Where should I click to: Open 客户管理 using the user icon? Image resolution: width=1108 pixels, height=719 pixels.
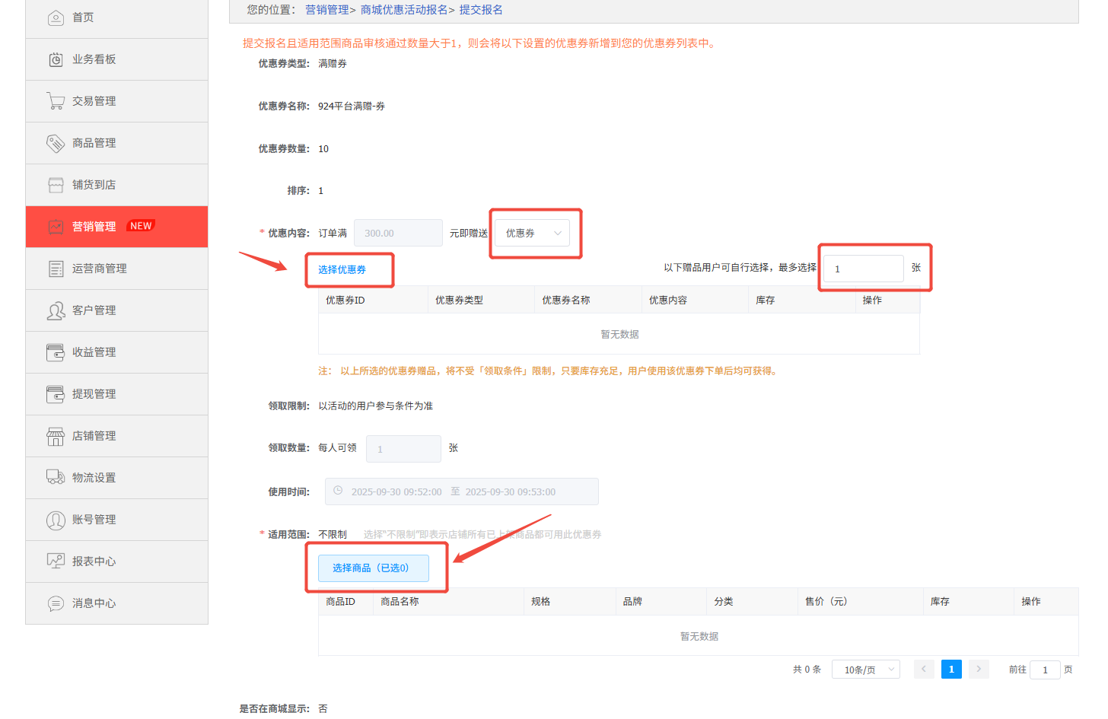56,310
